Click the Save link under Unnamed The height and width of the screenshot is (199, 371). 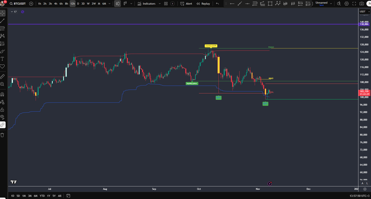[322, 6]
